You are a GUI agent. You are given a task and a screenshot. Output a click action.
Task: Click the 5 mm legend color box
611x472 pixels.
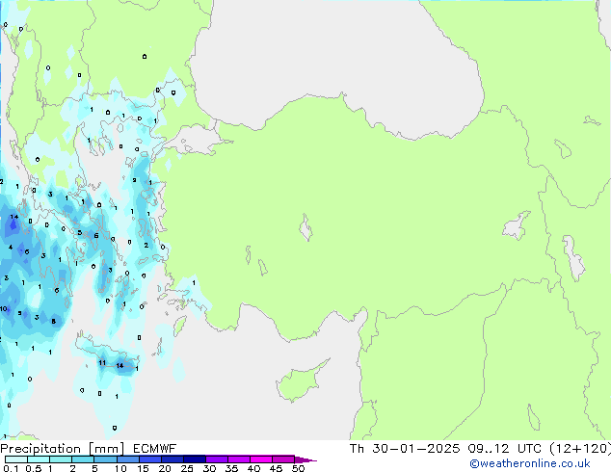[106, 459]
